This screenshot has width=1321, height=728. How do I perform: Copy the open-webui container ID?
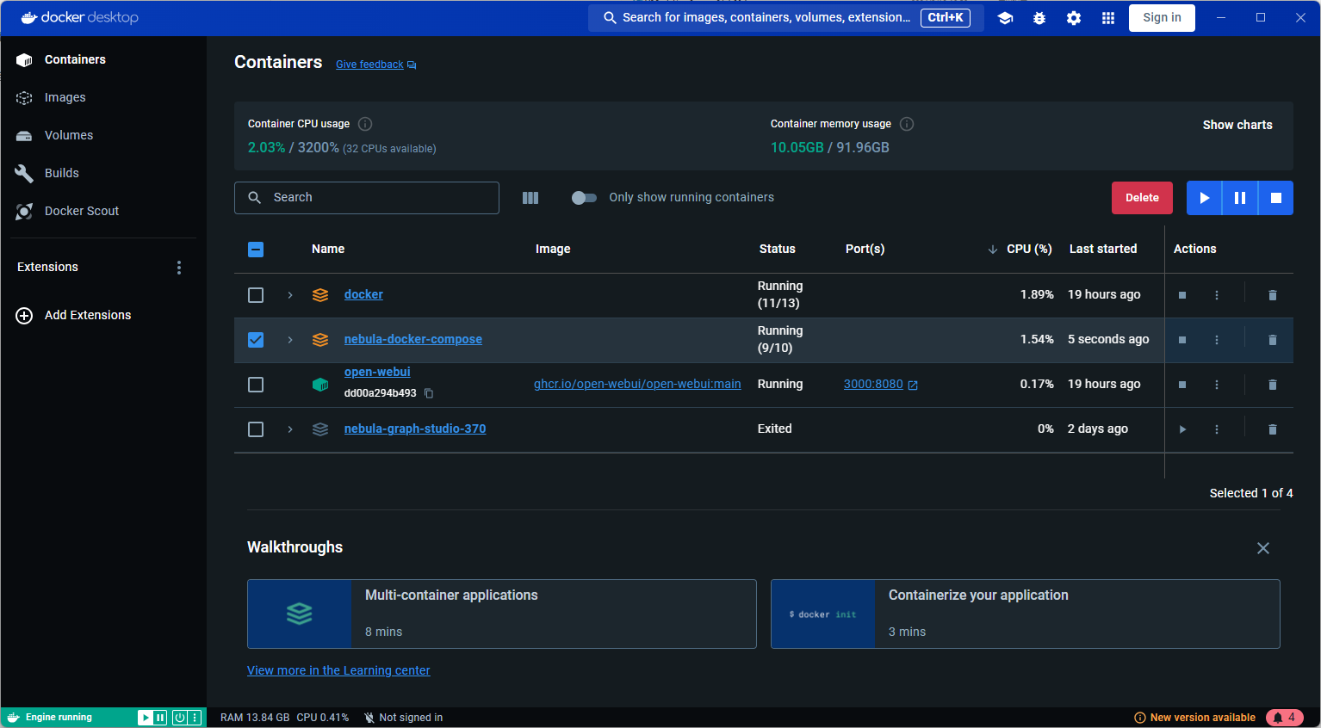click(429, 393)
